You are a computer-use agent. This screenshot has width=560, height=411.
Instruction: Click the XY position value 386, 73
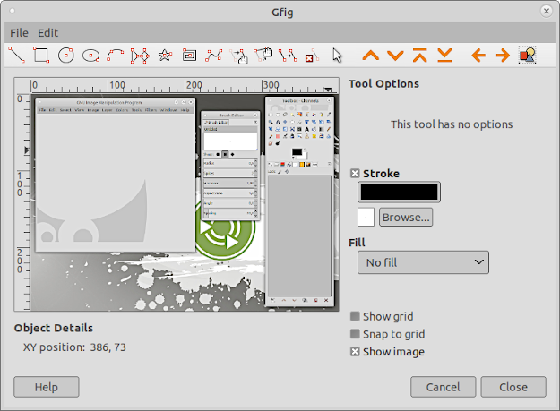[108, 347]
